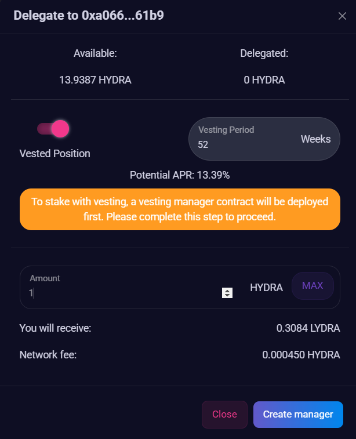Image resolution: width=356 pixels, height=439 pixels.
Task: Increase amount with stepper up arrow
Action: 227,291
